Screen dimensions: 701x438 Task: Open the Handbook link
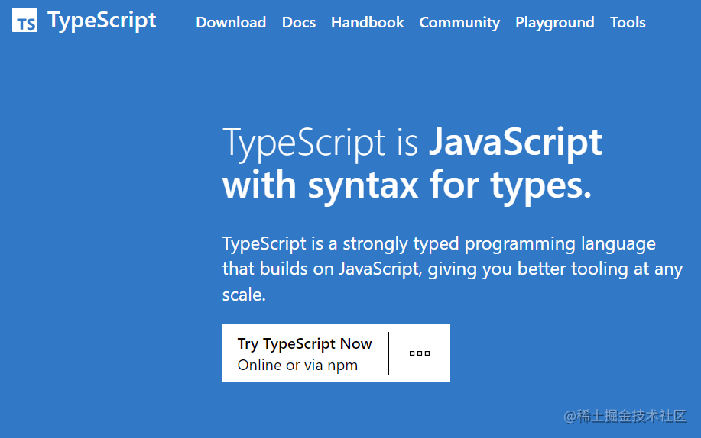[368, 22]
